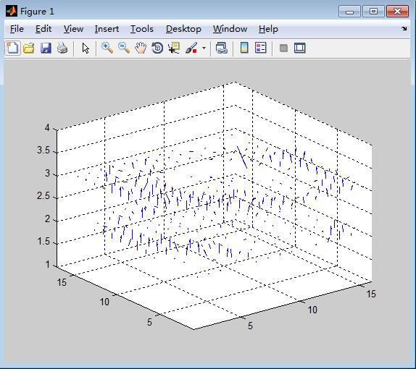Screen dimensions: 416x369
Task: Open a file with the folder icon
Action: pos(29,48)
